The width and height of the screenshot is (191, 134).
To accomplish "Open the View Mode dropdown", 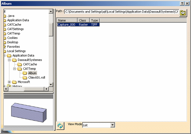I will click(x=113, y=125).
